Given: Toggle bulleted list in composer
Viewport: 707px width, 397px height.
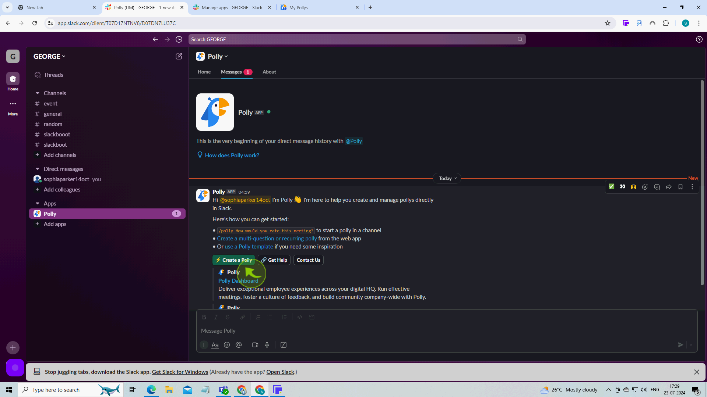Looking at the screenshot, I should (x=270, y=317).
